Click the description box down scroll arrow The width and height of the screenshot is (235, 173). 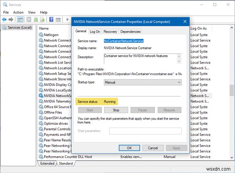click(x=179, y=61)
